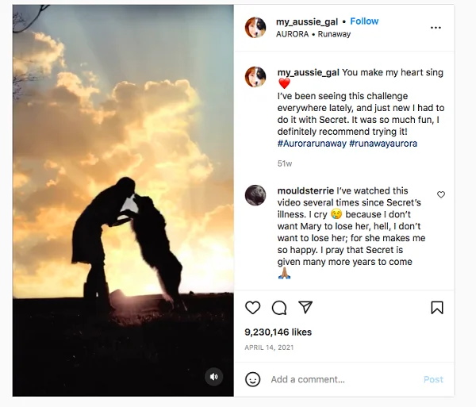476x407 pixels.
Task: View the 9,230,146 likes list
Action: click(x=278, y=332)
